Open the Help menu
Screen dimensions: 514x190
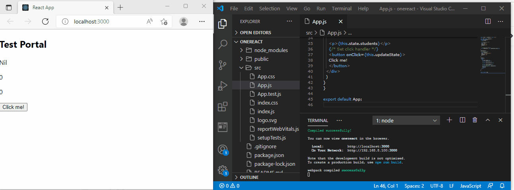click(363, 8)
